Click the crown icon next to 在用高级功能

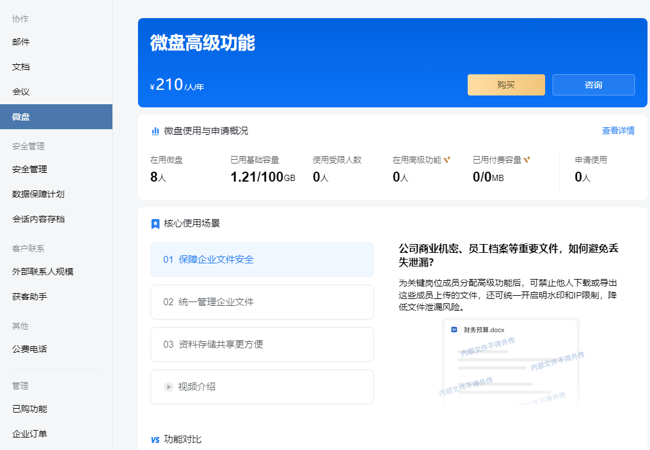(x=446, y=160)
